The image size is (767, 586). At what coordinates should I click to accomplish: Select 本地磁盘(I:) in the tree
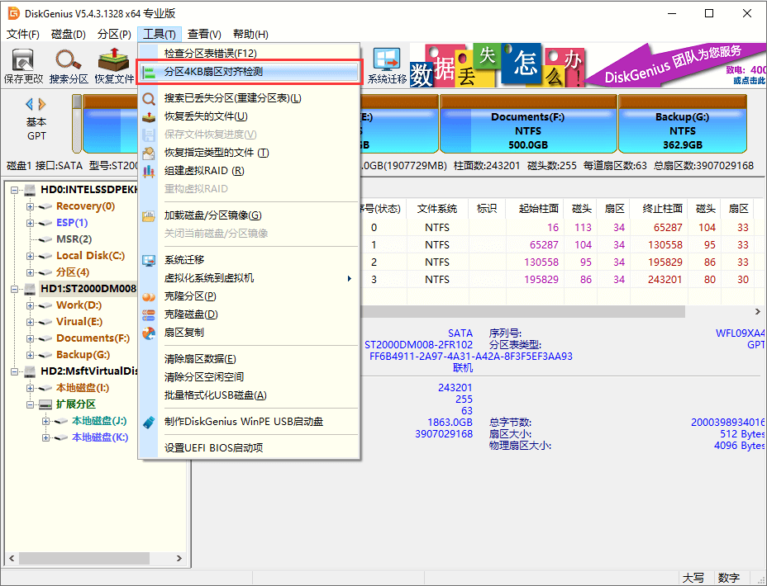coord(83,388)
